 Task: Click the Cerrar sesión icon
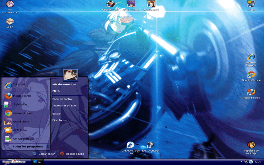(x=34, y=154)
